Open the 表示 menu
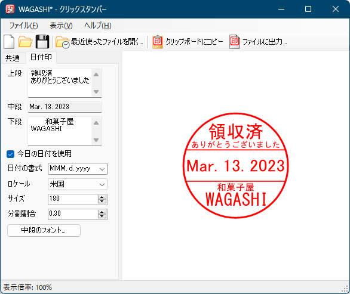Screen dimensions: 350x294 [x=61, y=26]
